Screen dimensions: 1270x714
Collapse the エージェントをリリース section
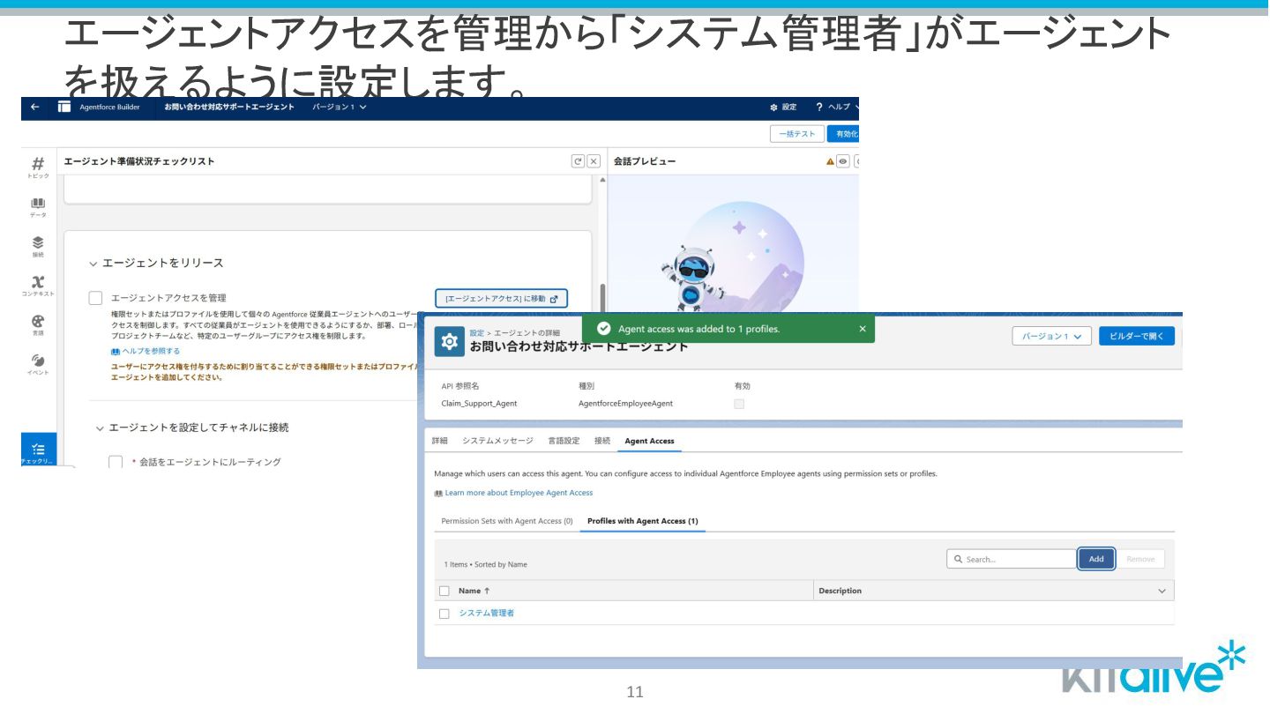pyautogui.click(x=93, y=264)
